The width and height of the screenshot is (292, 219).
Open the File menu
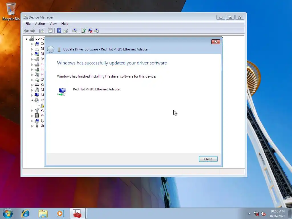coord(28,24)
